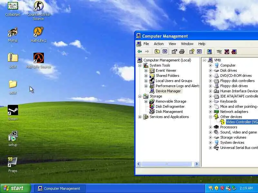
Task: Expand the Disk drives category
Action: tap(210, 70)
